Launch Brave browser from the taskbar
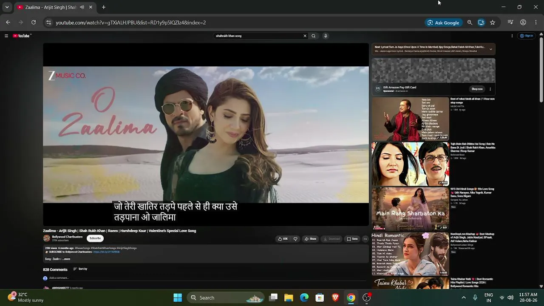This screenshot has width=544, height=306. click(x=335, y=297)
